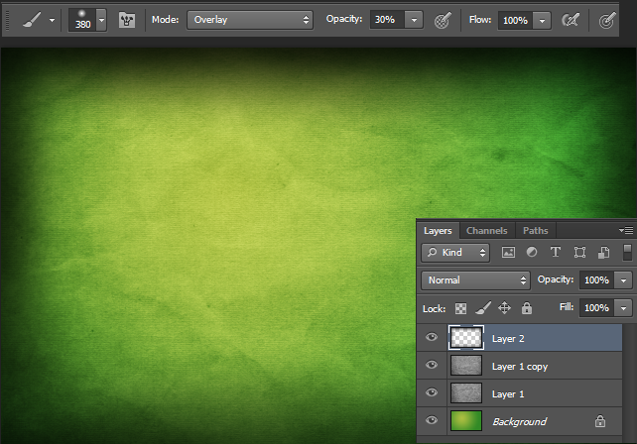The image size is (637, 444).
Task: Open the Normal blend mode dropdown
Action: click(x=475, y=280)
